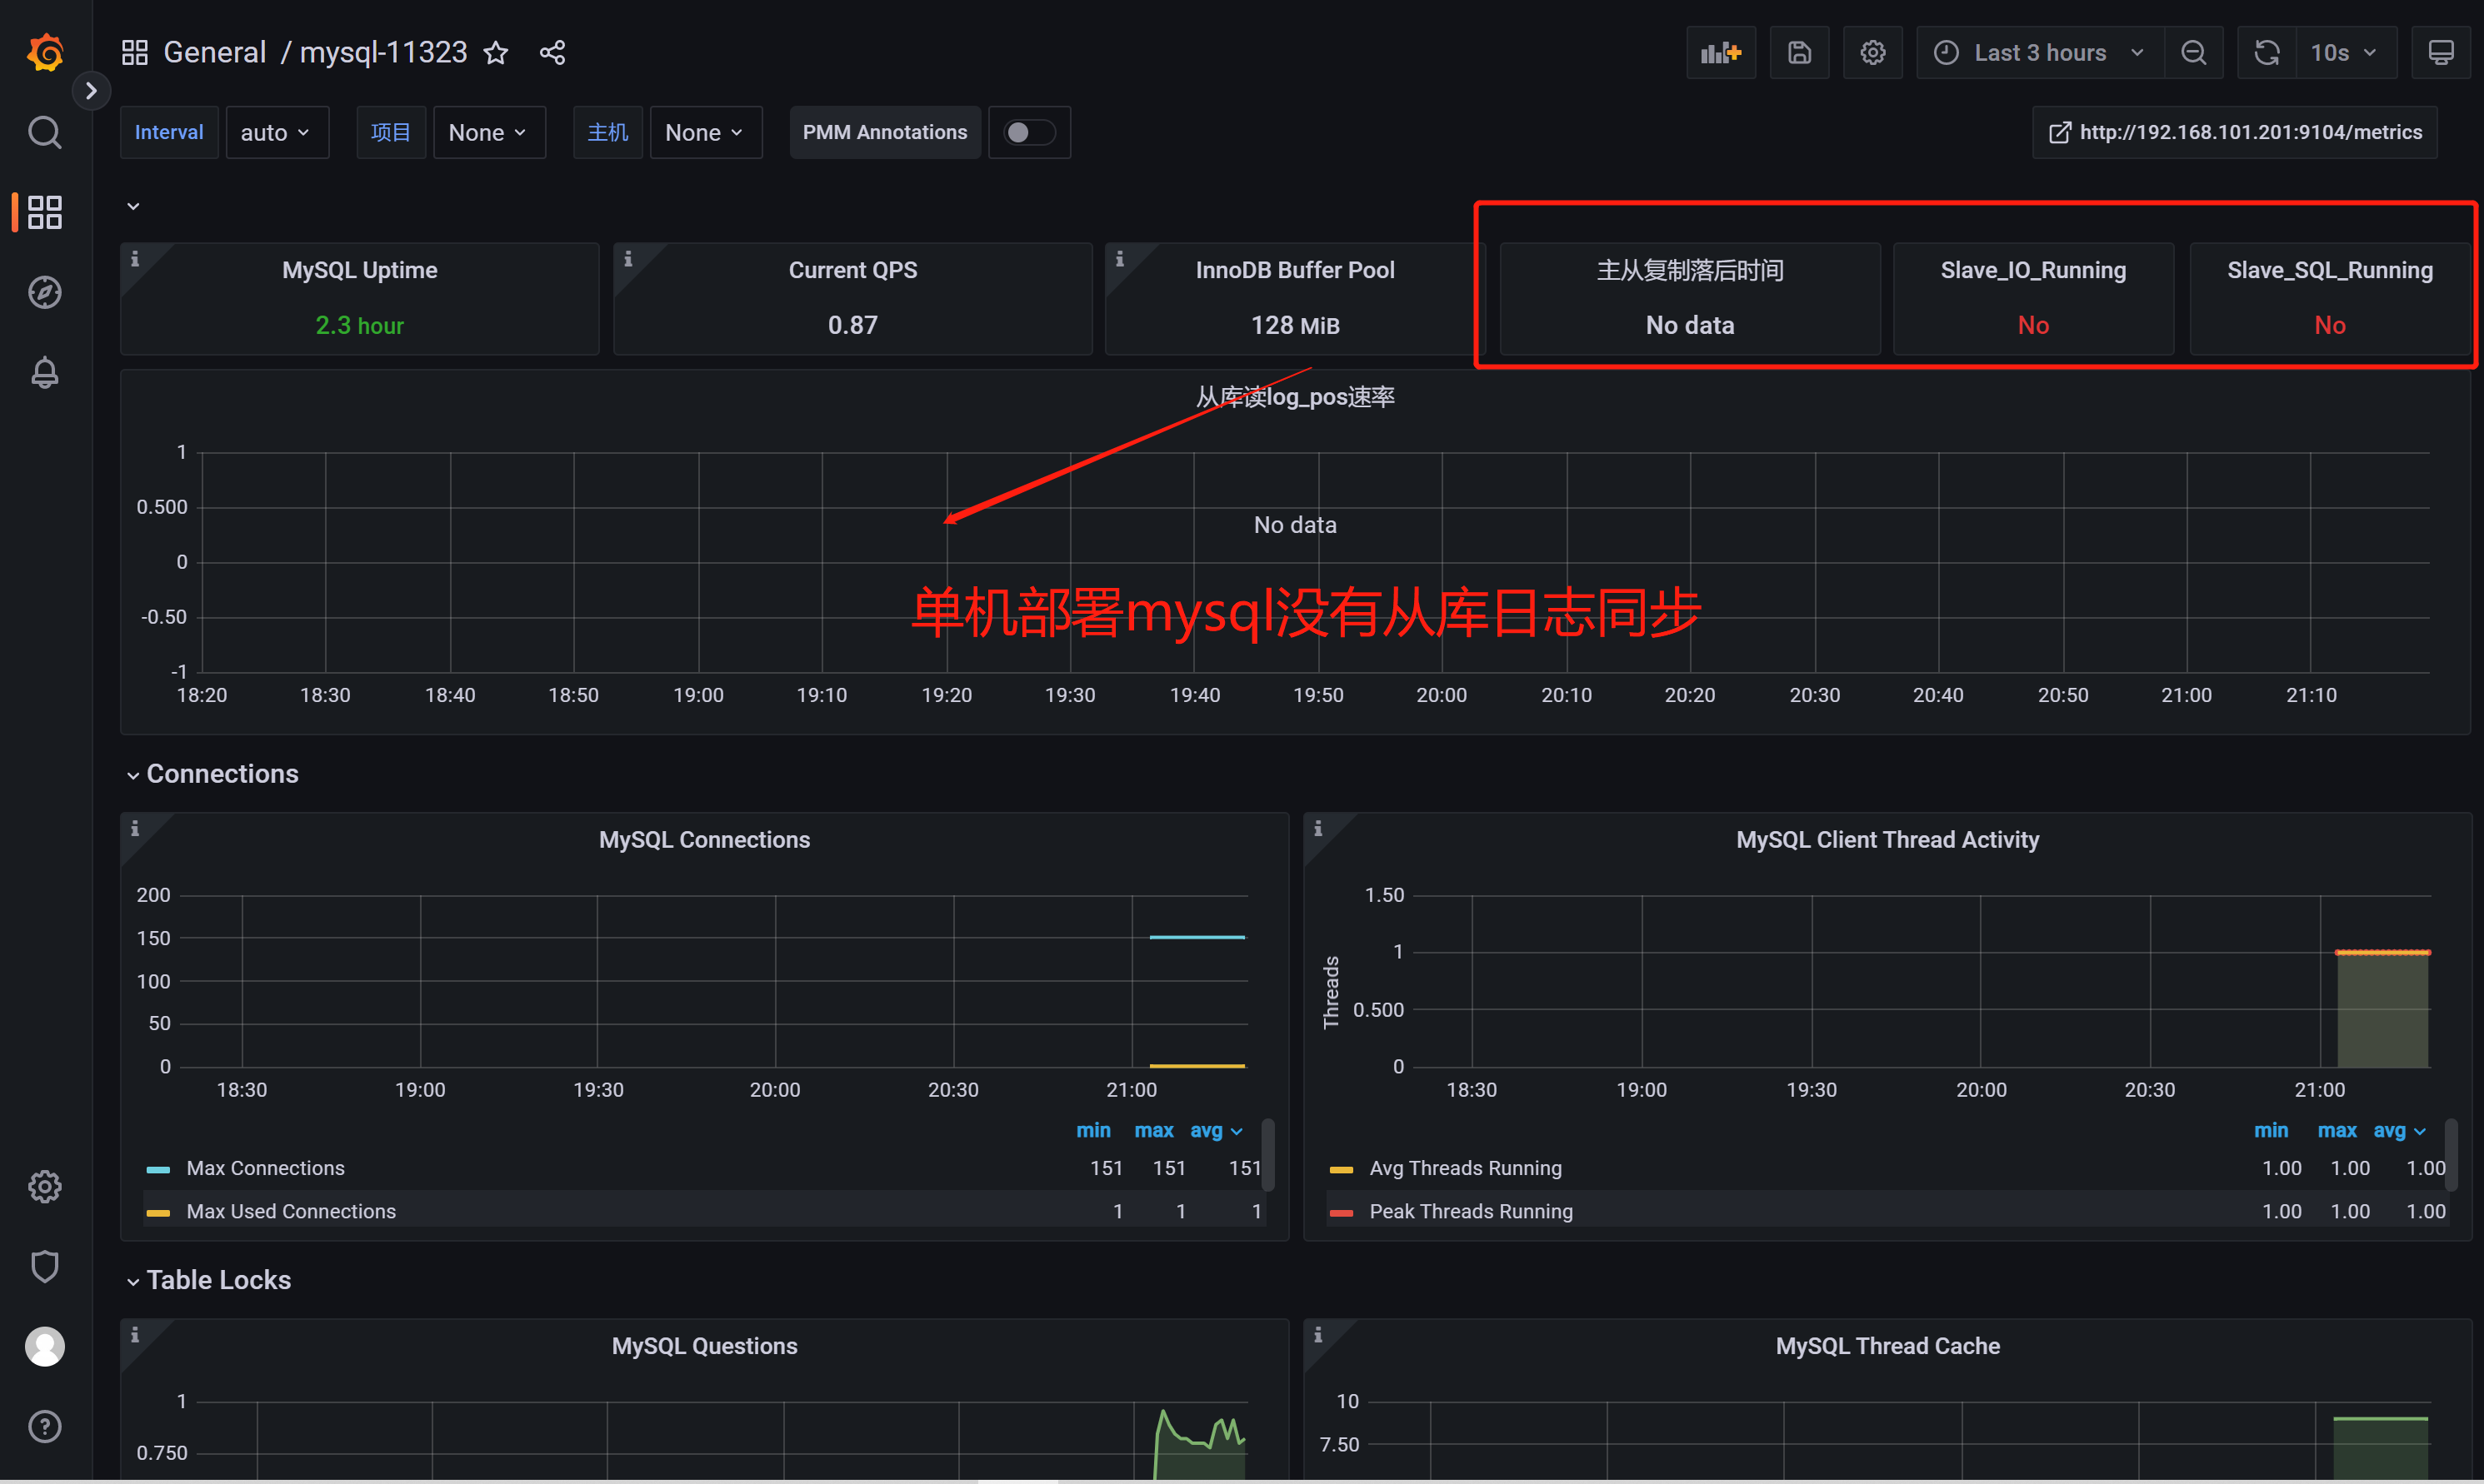Open the Last 3 hours time picker

click(2041, 52)
